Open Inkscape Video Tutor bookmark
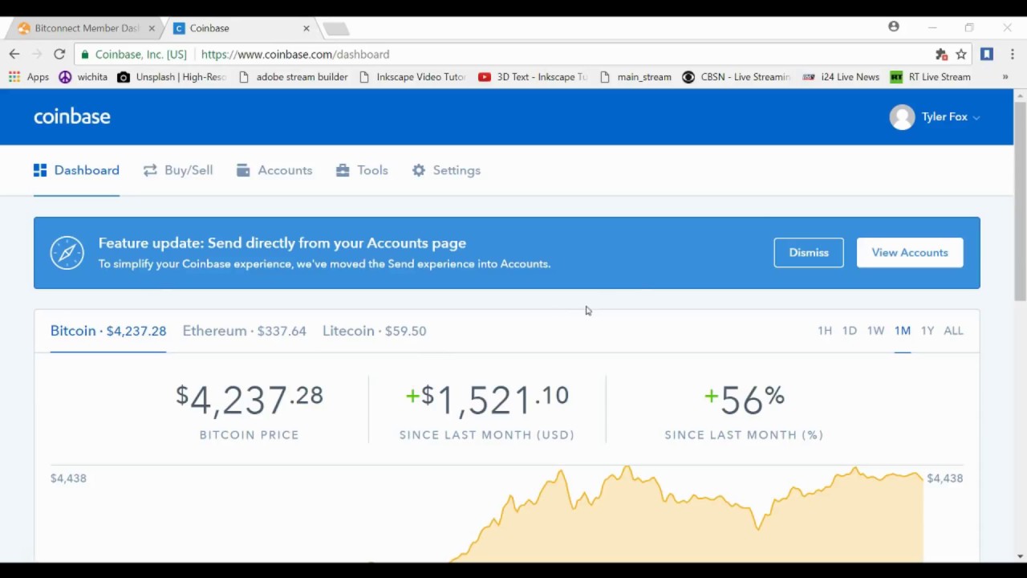 coord(412,77)
